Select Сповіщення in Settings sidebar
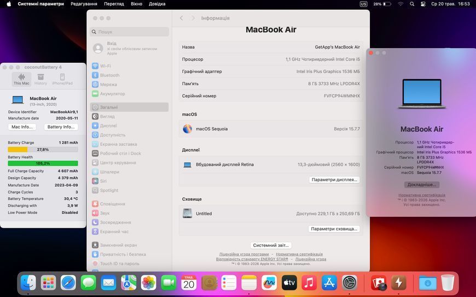The image size is (476, 297). tap(129, 204)
